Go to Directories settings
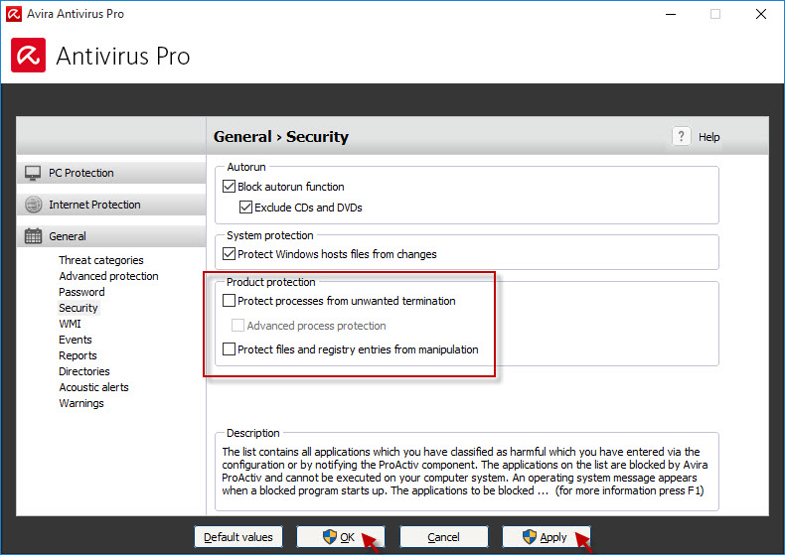Screen dimensions: 785x555 84,371
